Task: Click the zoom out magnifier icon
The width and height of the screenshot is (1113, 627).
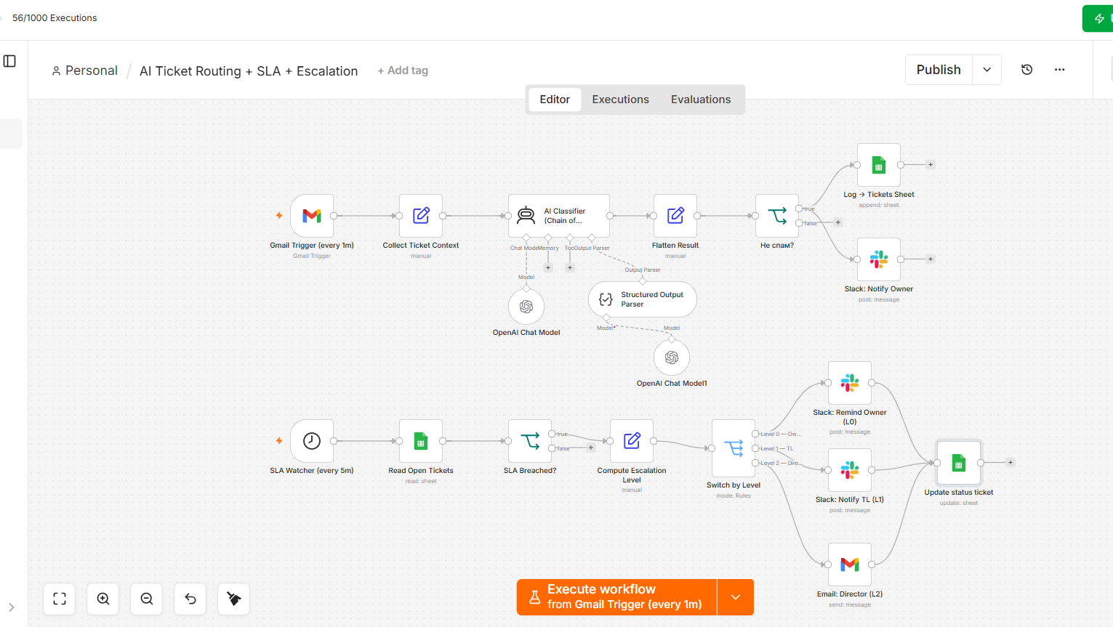Action: [147, 599]
